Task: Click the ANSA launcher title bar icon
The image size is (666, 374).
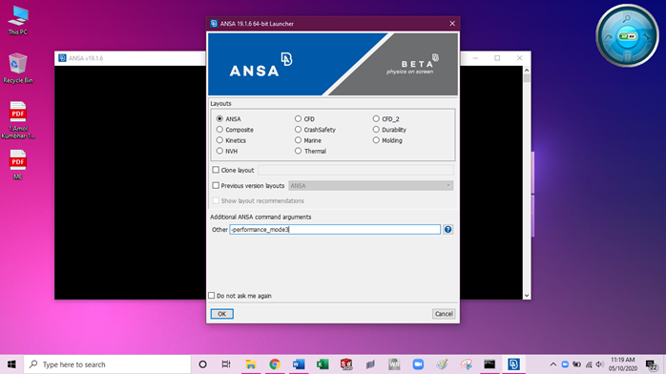Action: pyautogui.click(x=214, y=24)
